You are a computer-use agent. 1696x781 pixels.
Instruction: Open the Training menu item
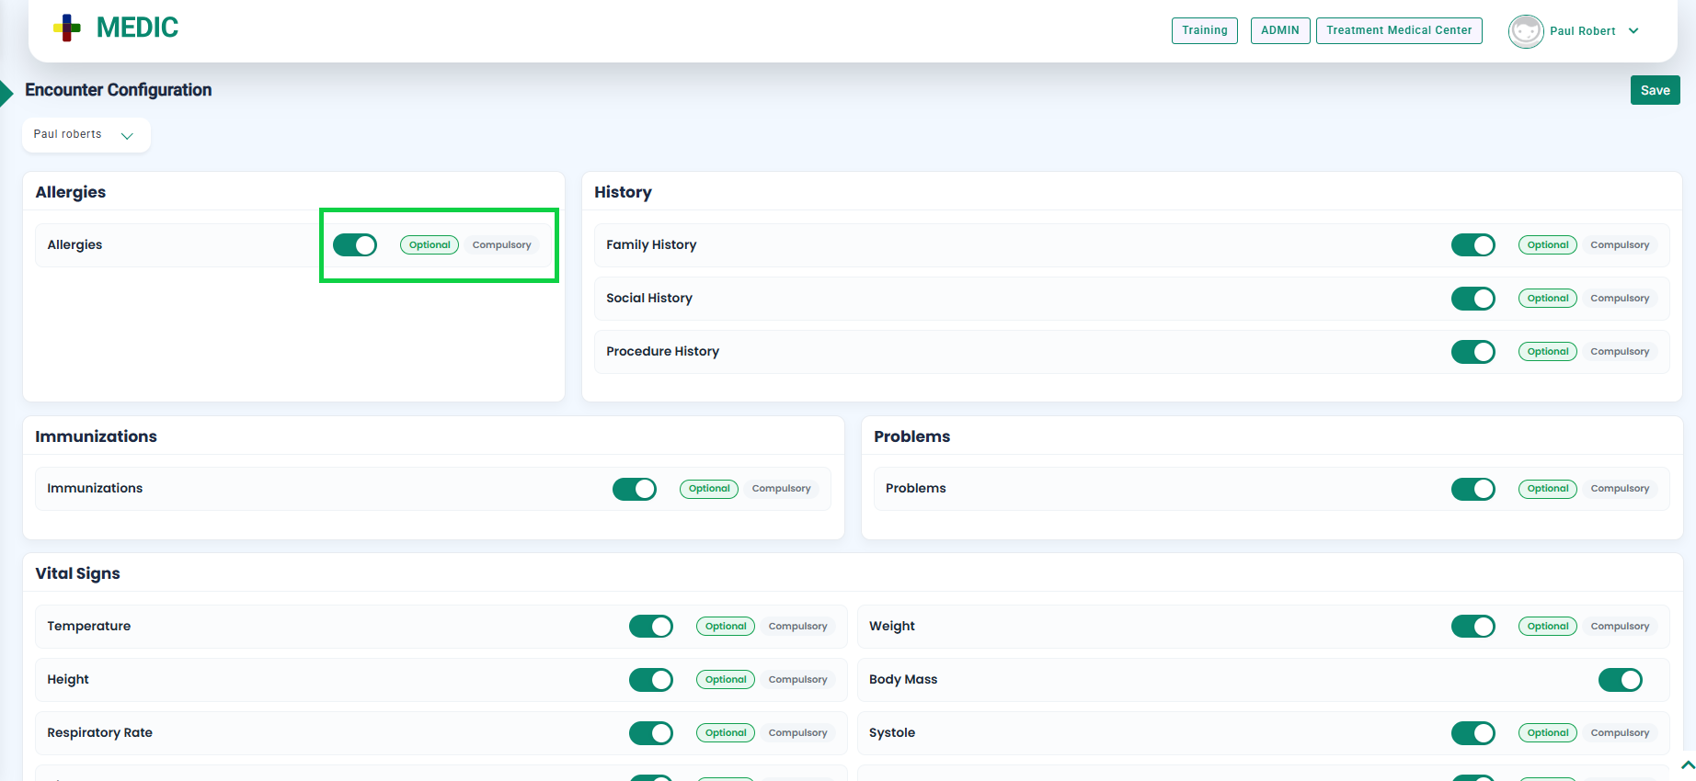[1204, 30]
